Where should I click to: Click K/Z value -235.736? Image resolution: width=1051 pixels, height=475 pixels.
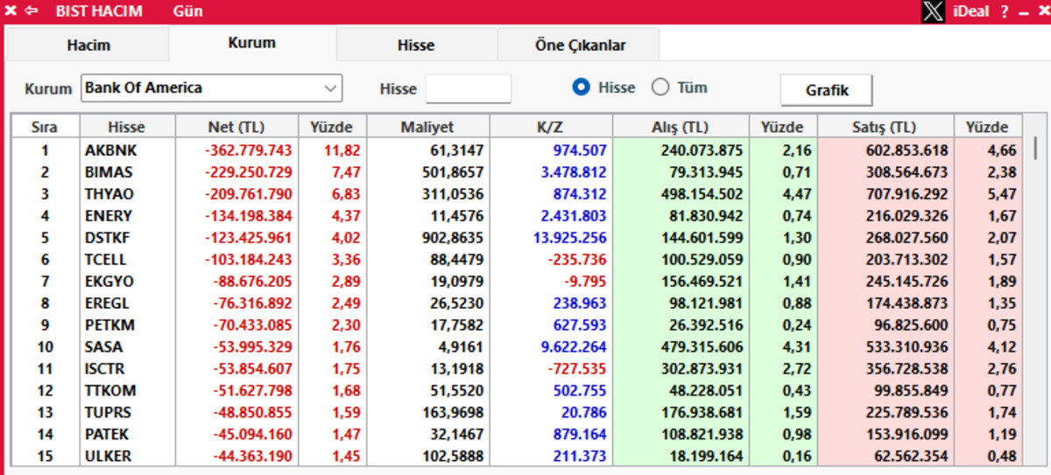pos(577,260)
